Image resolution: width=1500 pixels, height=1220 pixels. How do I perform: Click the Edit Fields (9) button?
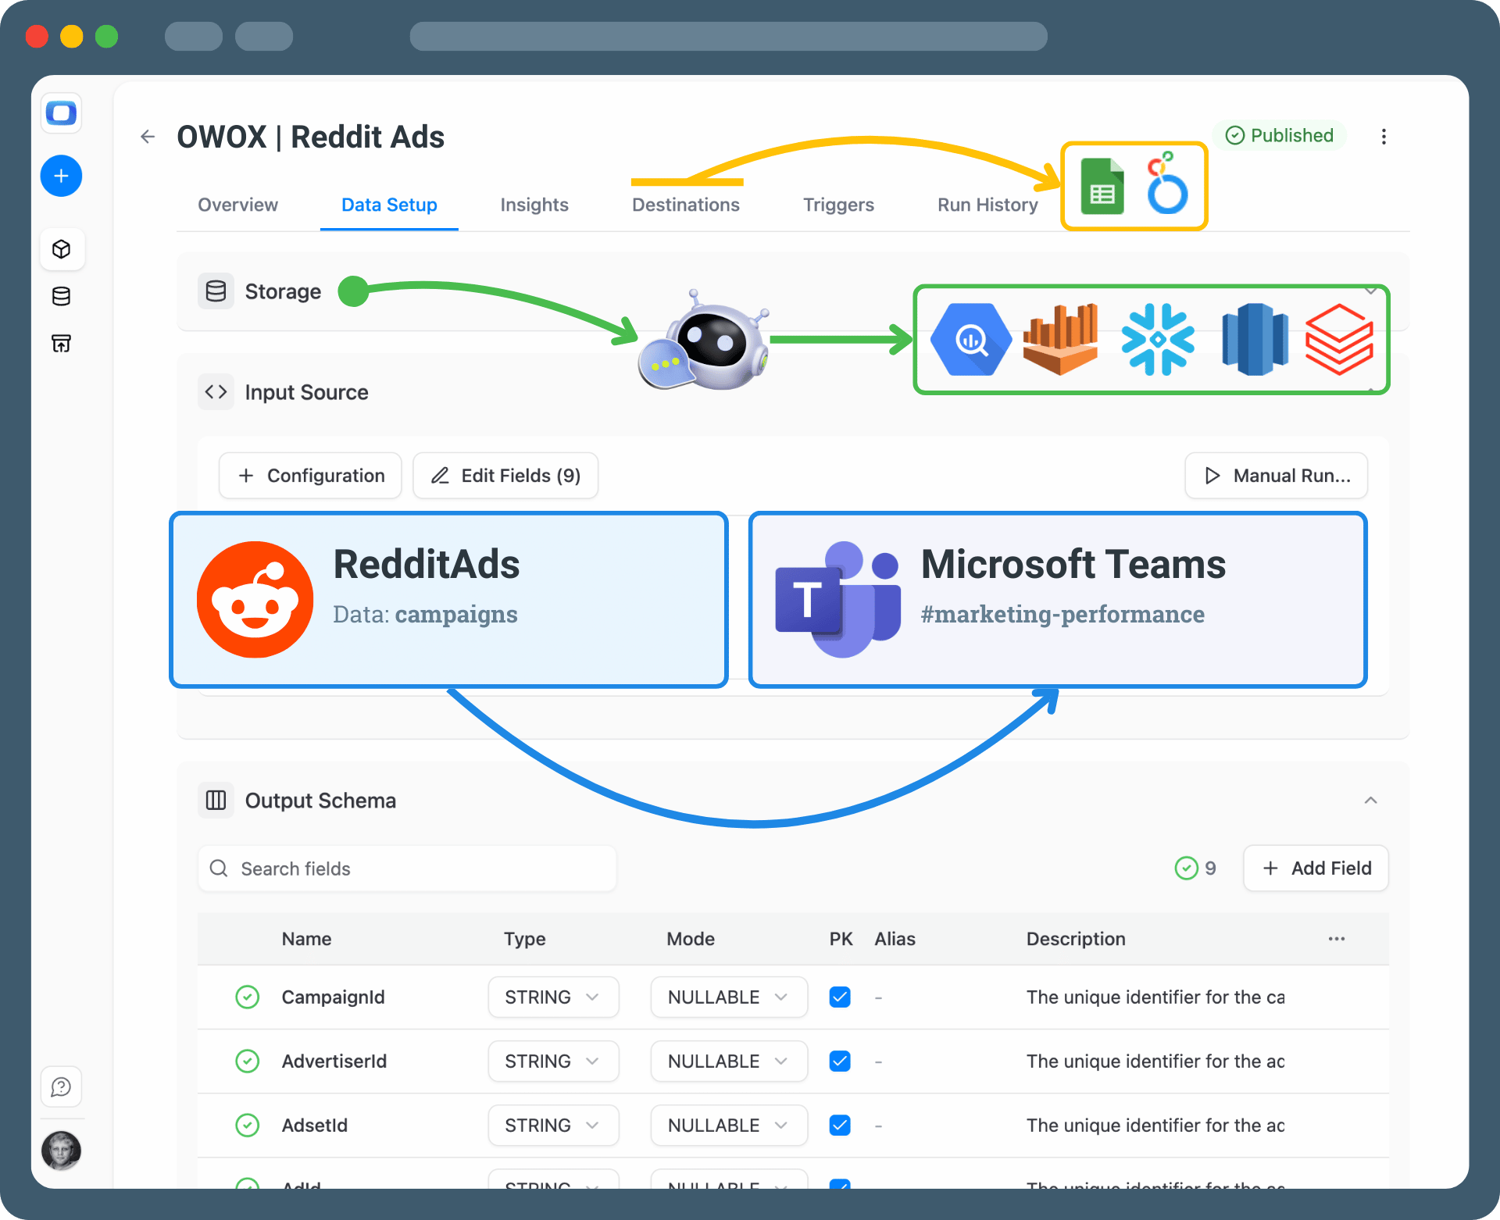505,475
